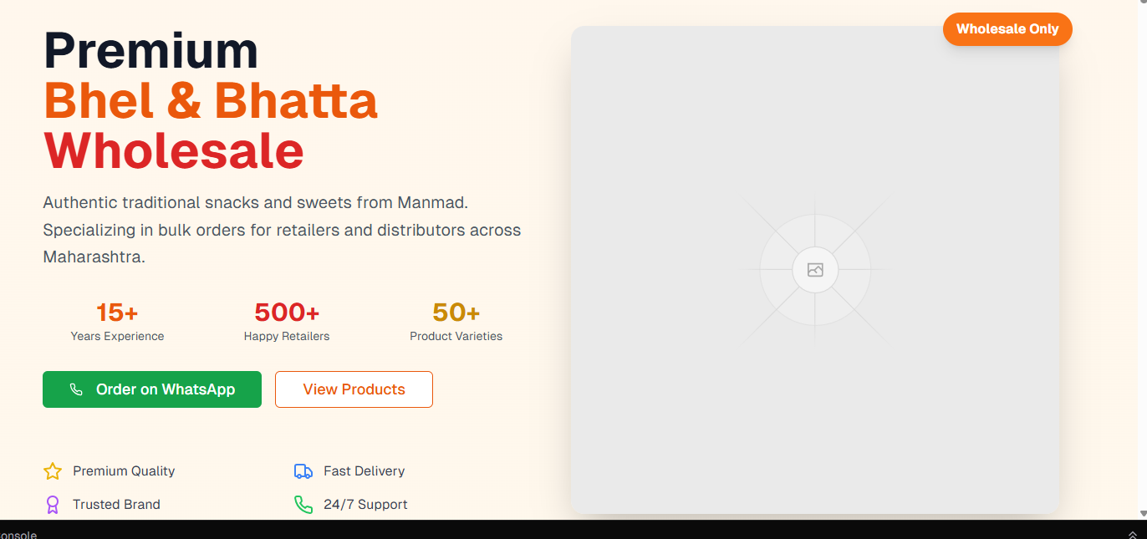Select the 50+ Product Varieties stat
1147x539 pixels.
coord(456,322)
